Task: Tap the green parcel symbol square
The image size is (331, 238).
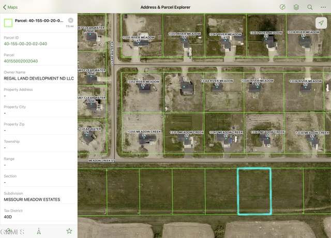Action: (x=8, y=23)
